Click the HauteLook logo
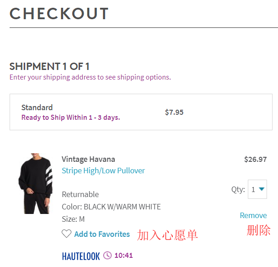The width and height of the screenshot is (278, 267). pos(81,256)
